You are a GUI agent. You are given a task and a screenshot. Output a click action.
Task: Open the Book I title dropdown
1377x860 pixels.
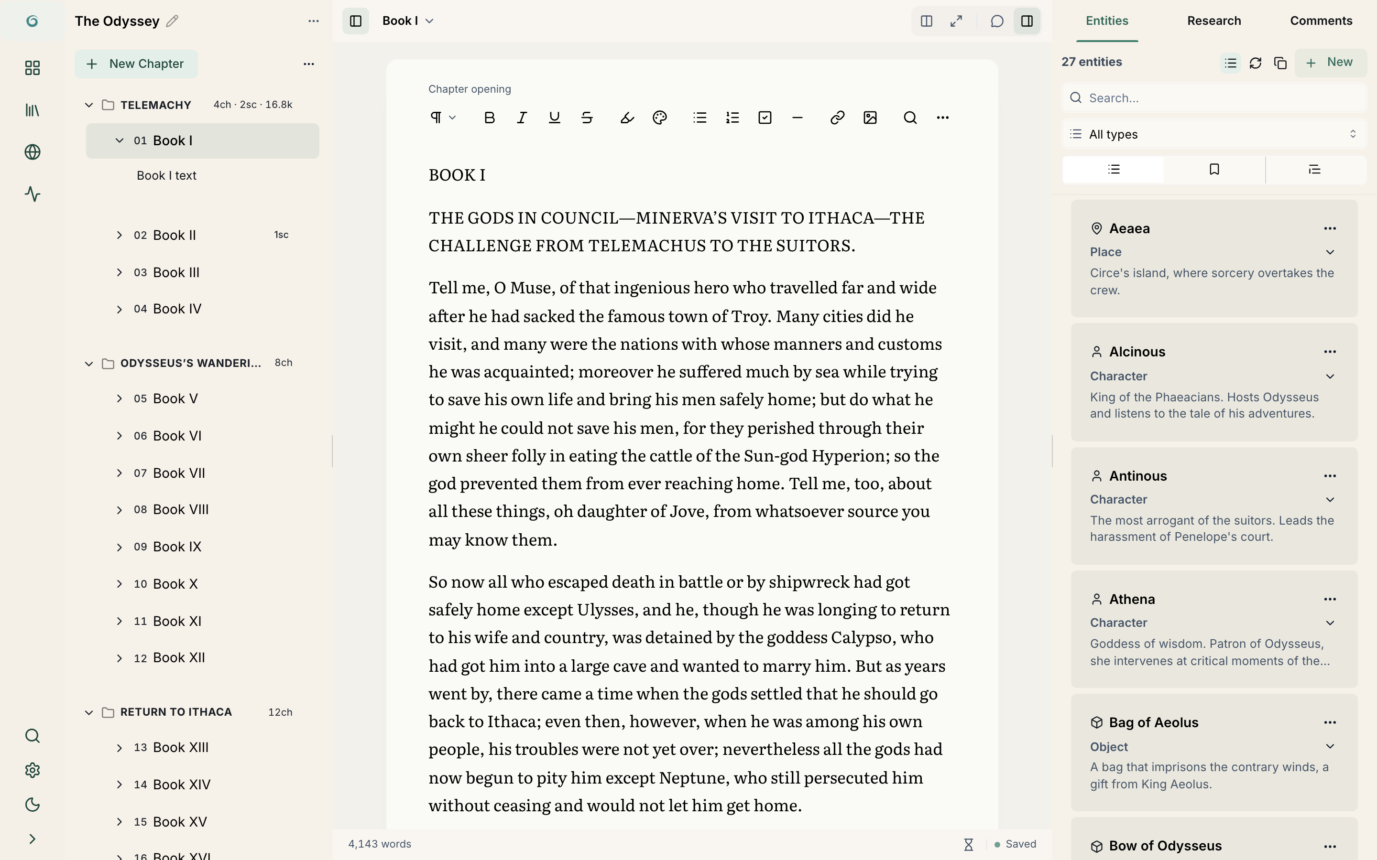click(408, 21)
